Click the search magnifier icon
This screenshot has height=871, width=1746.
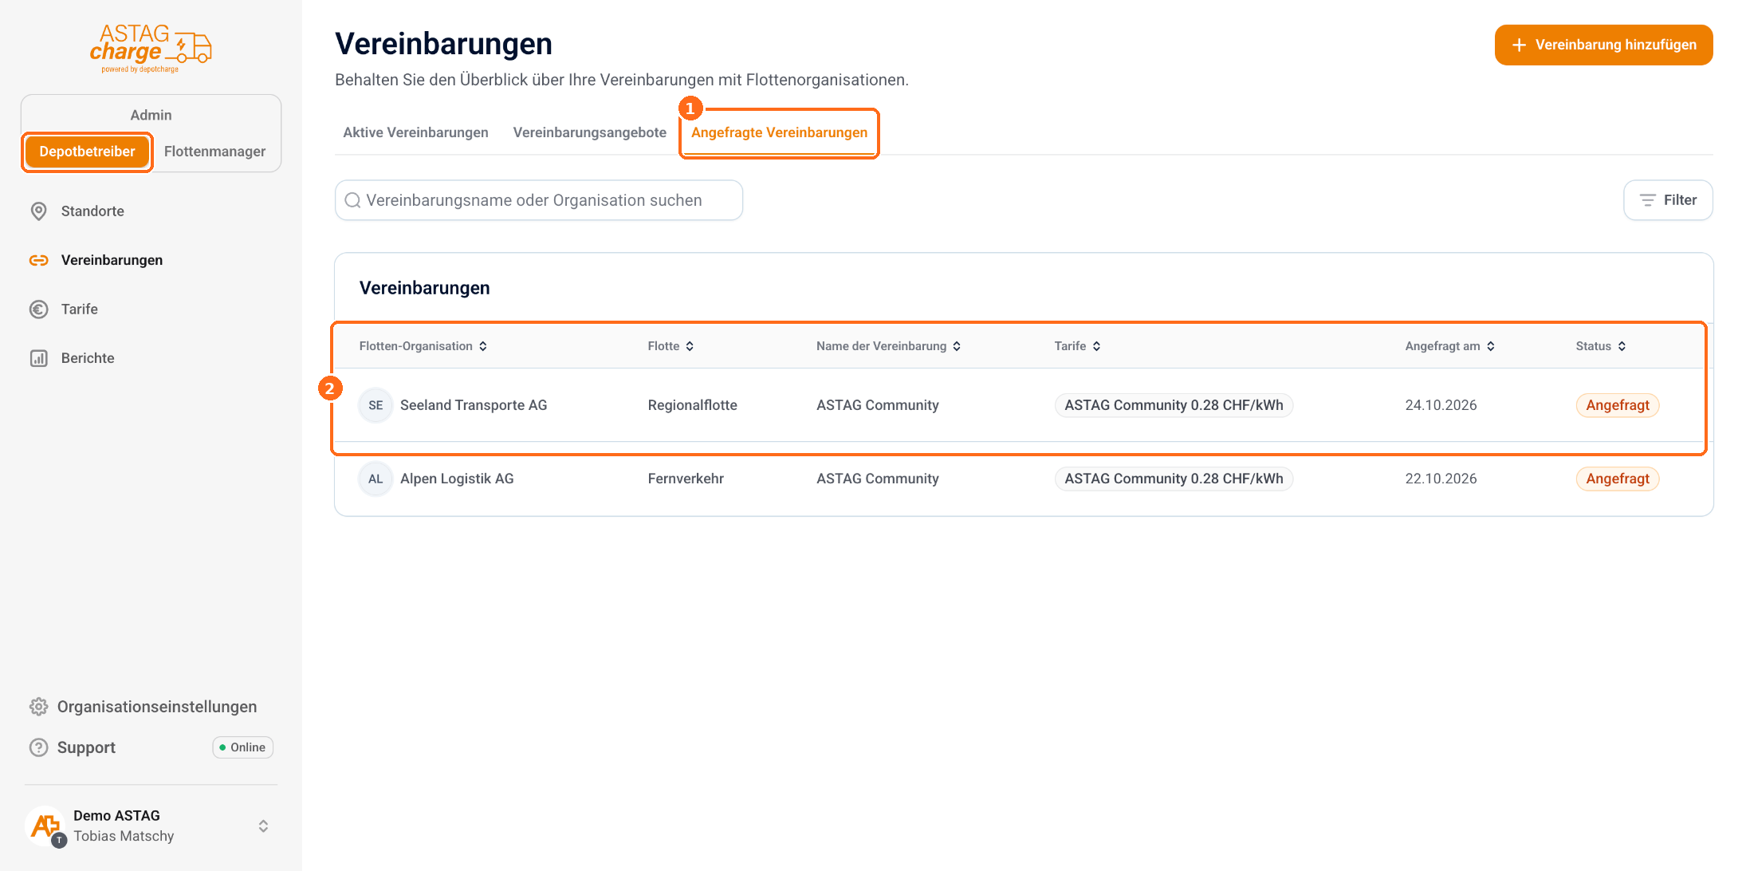point(352,200)
